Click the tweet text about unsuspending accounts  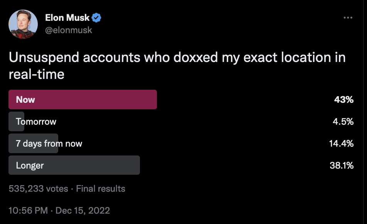coord(177,66)
